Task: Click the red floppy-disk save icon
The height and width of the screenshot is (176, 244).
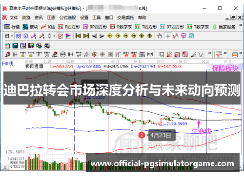Action: click(x=31, y=46)
